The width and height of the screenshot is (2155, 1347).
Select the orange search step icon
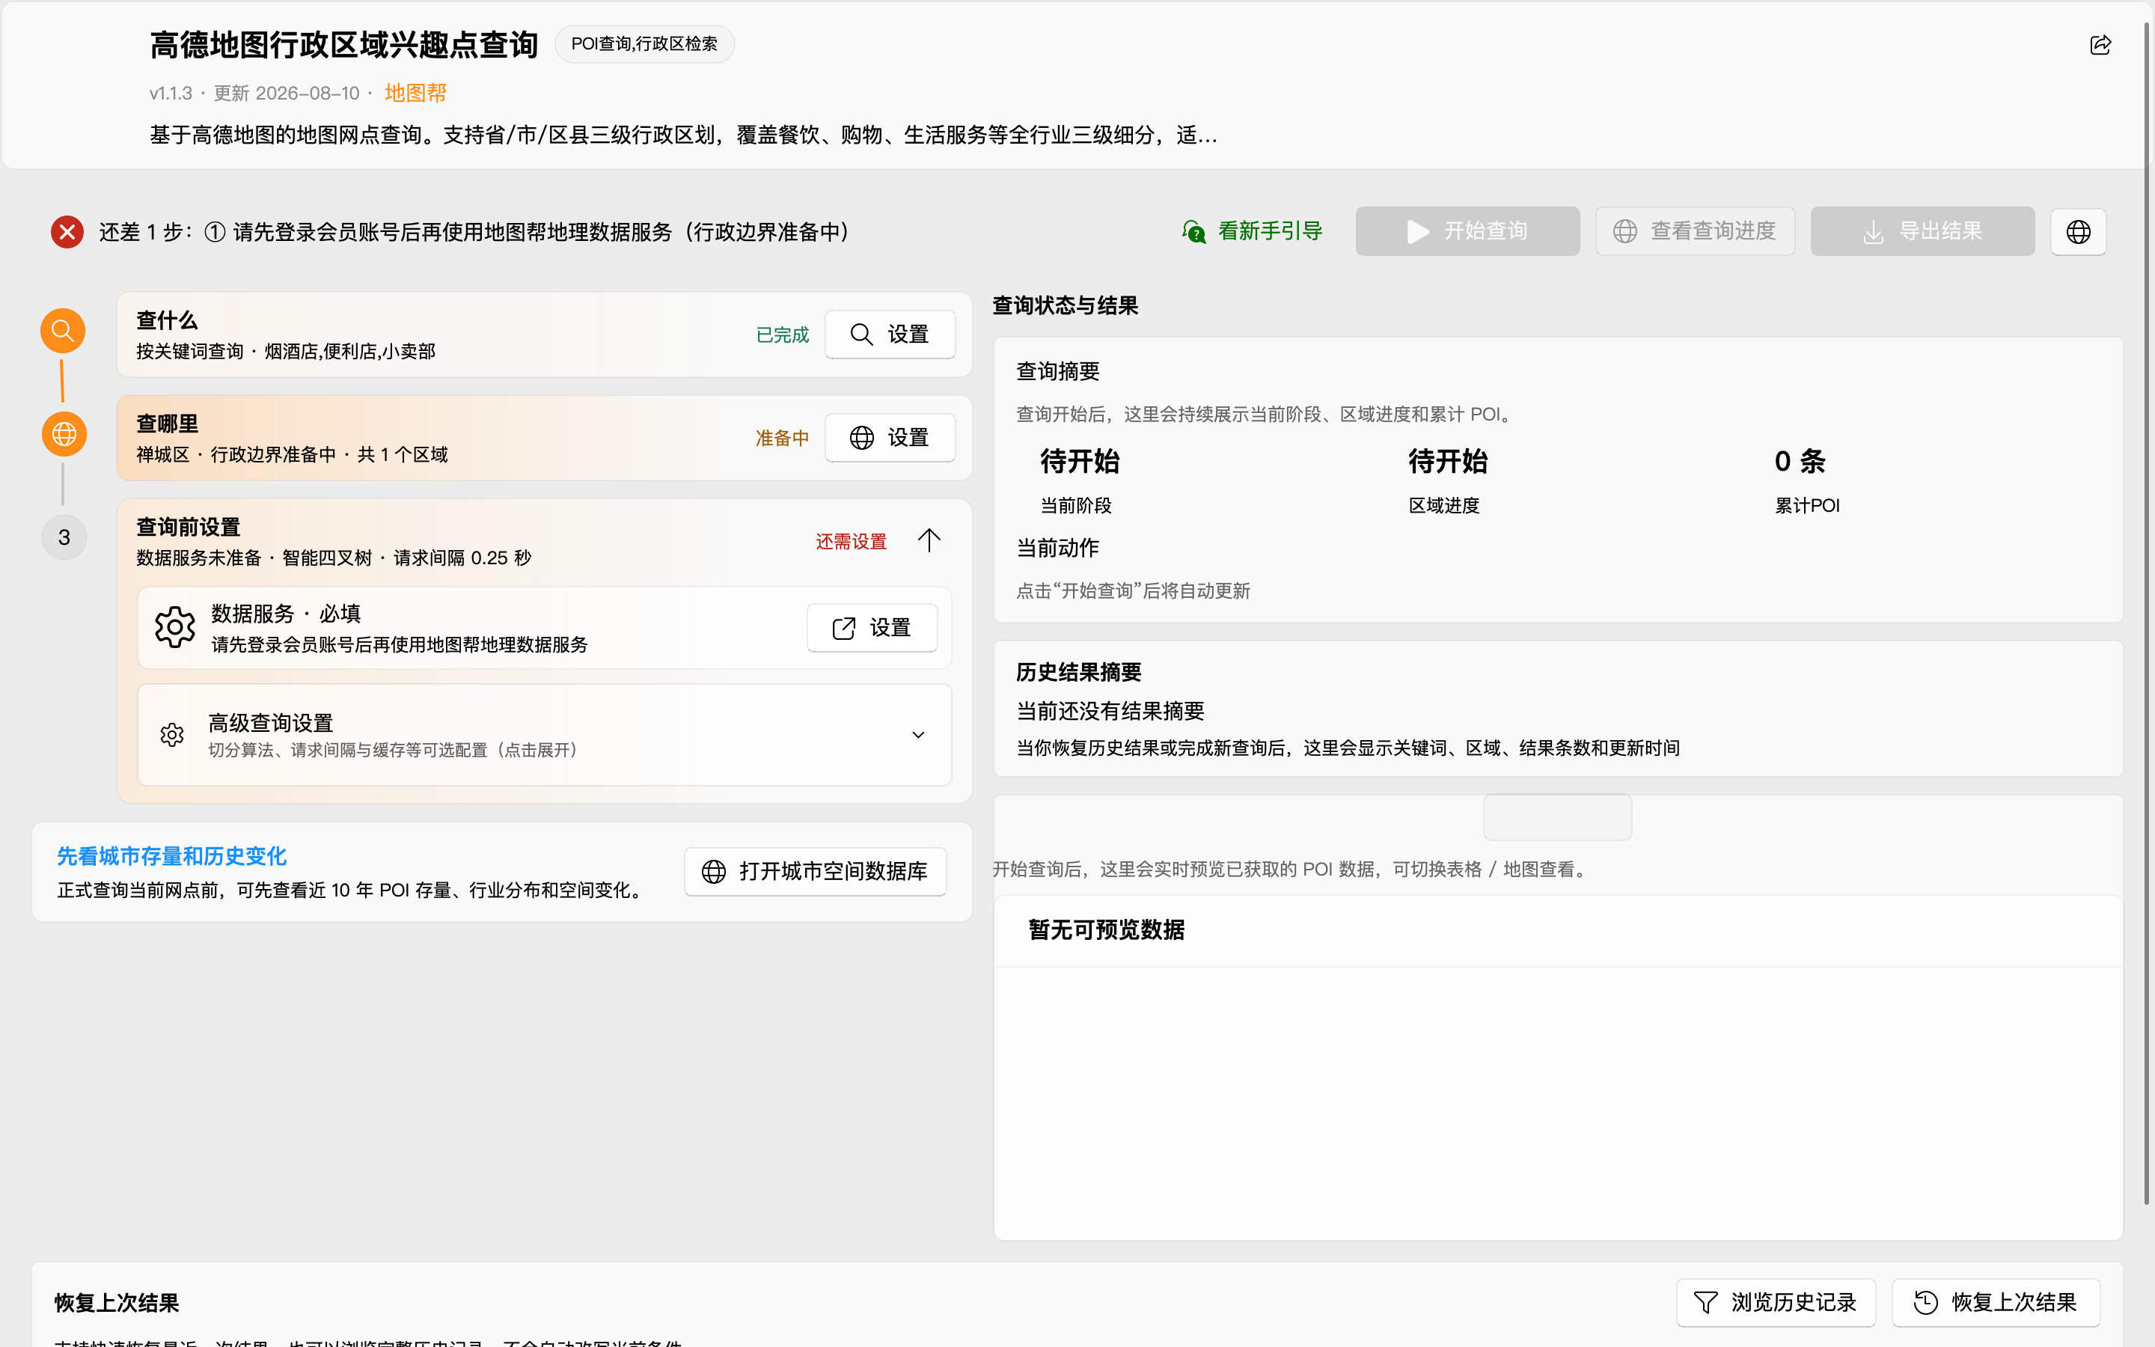63,331
